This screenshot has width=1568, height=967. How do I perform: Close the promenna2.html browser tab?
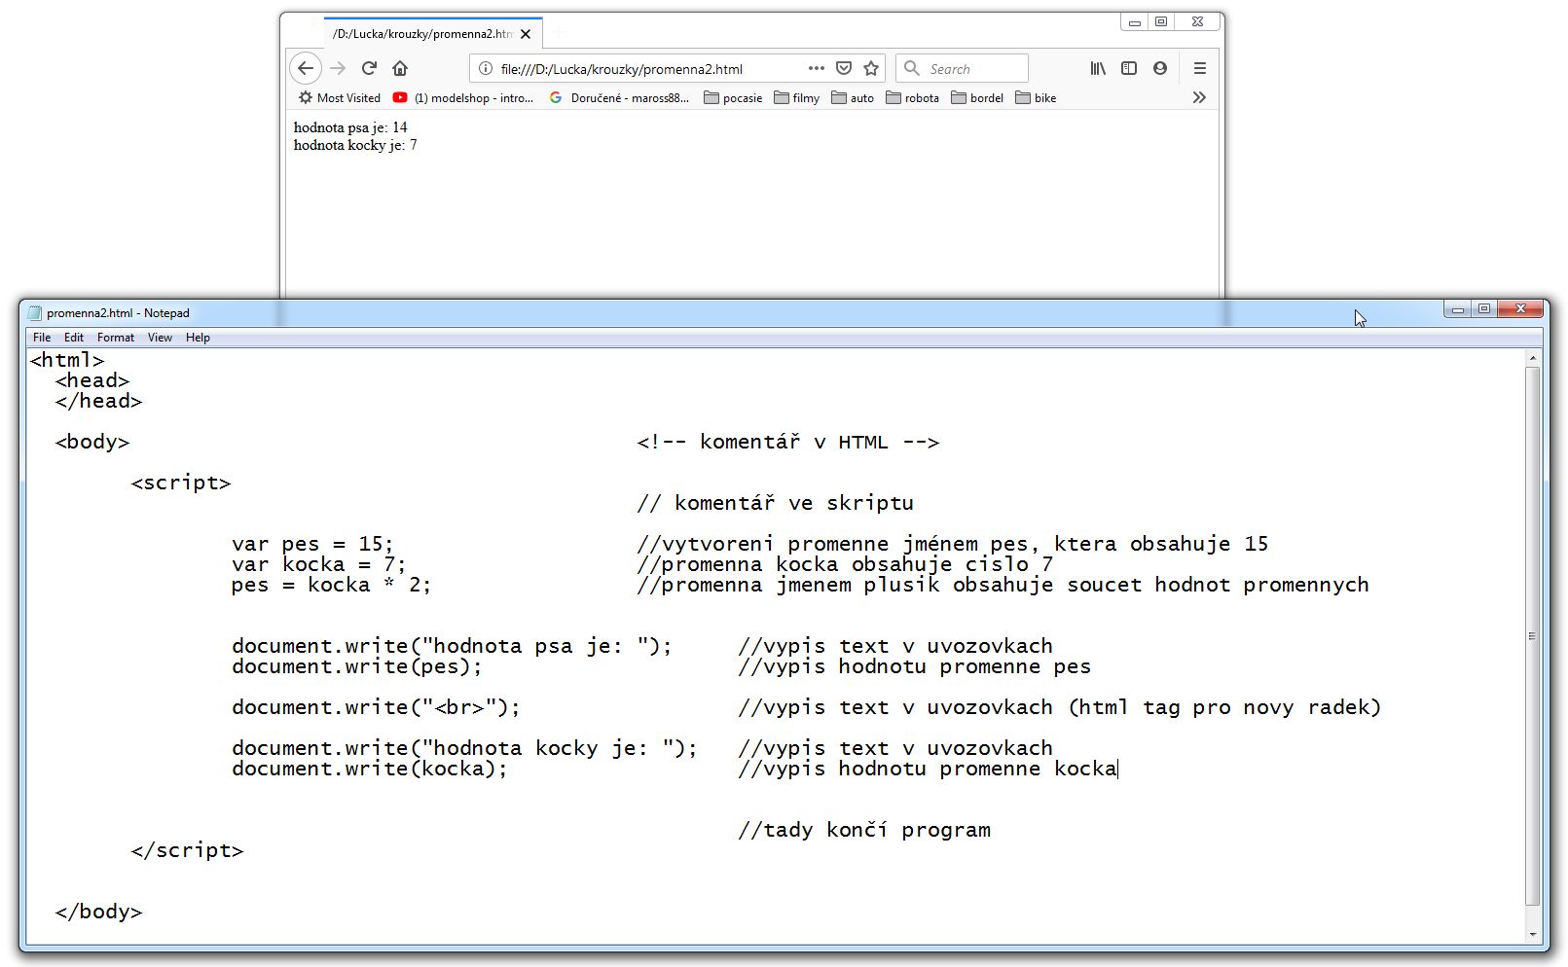tap(526, 34)
